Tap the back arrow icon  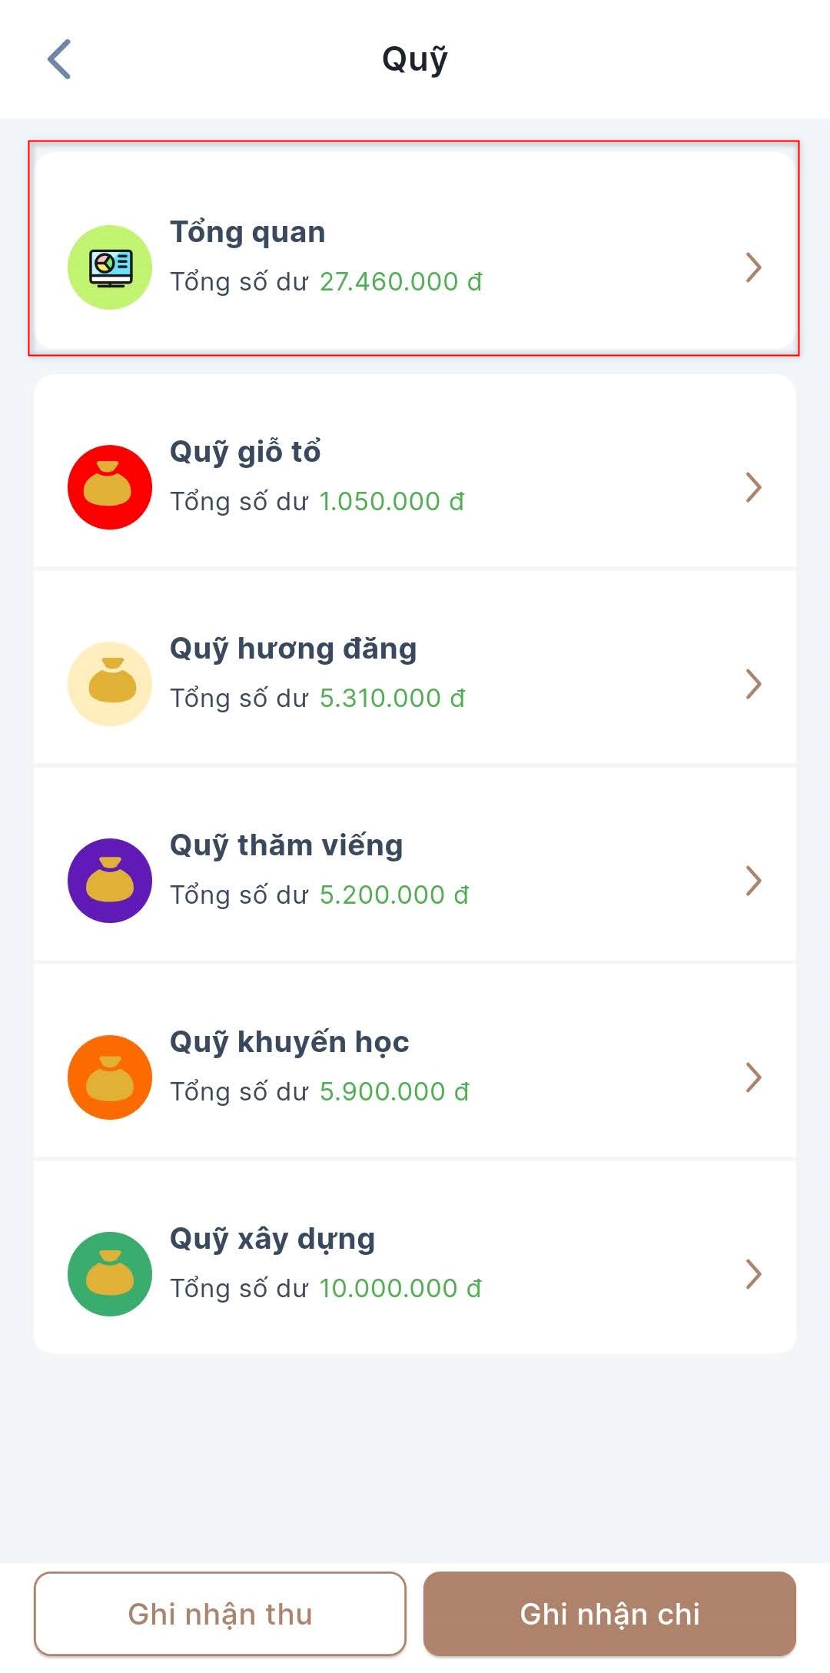[59, 59]
